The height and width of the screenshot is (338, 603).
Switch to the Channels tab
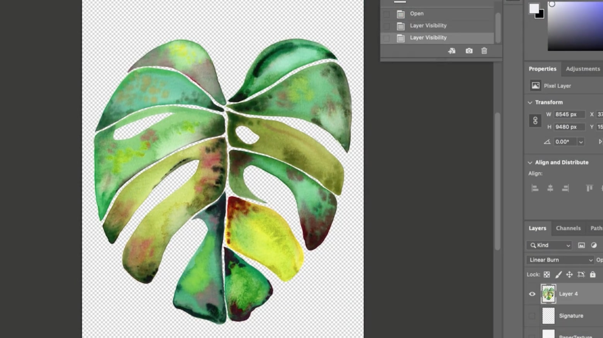pos(568,228)
